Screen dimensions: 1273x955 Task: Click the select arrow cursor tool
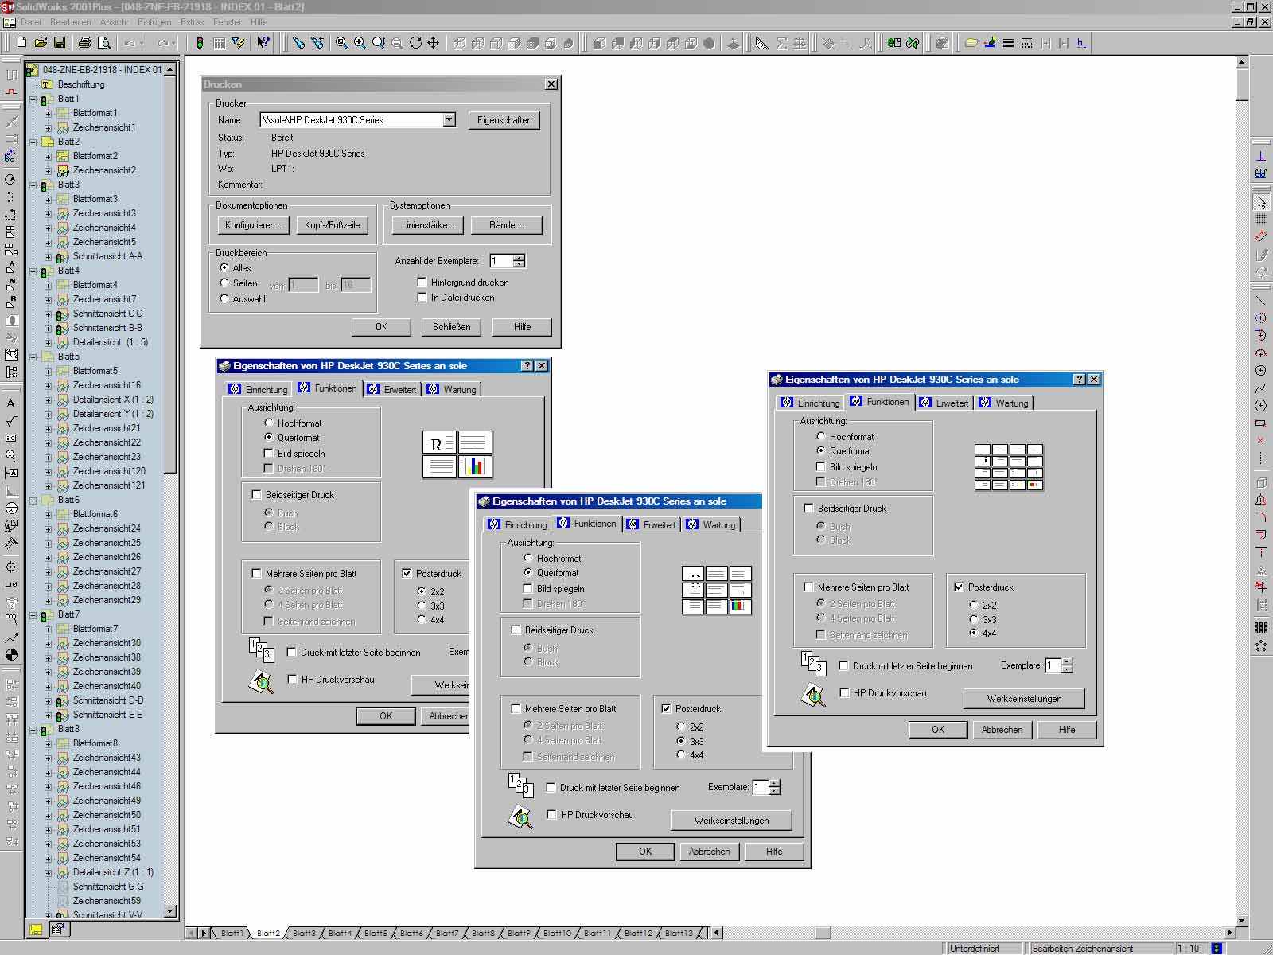(1261, 203)
